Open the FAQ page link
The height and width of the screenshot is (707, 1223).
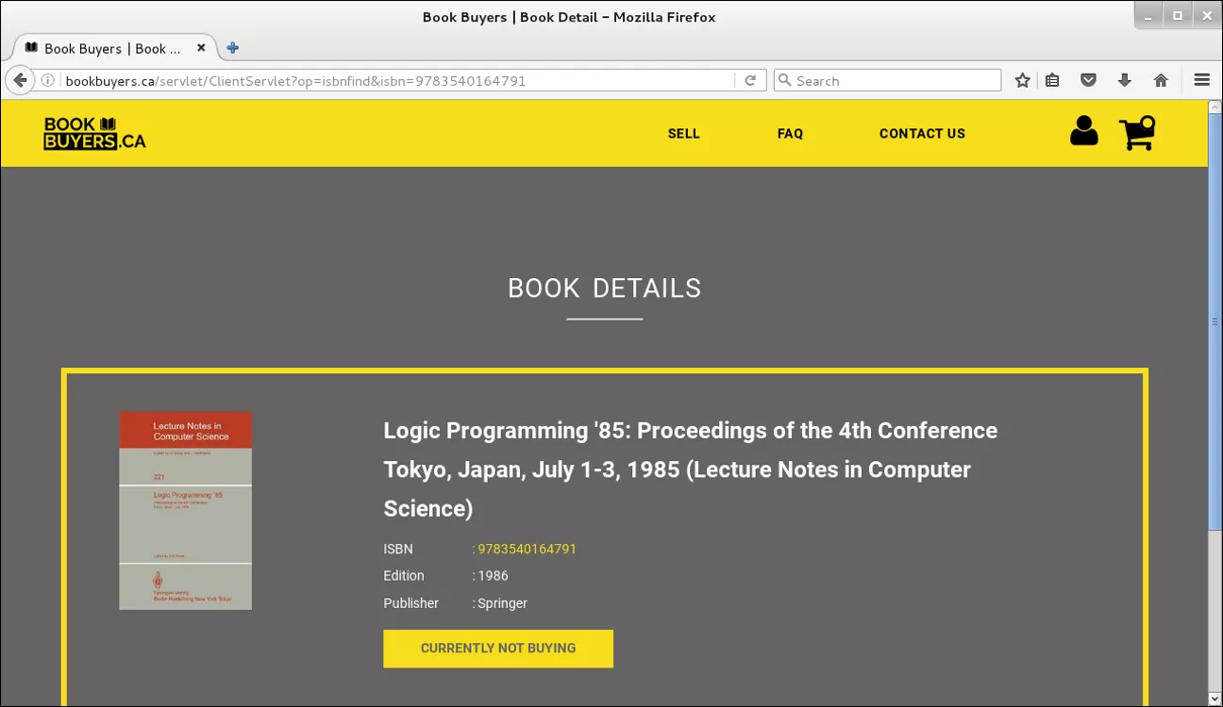[x=790, y=134]
